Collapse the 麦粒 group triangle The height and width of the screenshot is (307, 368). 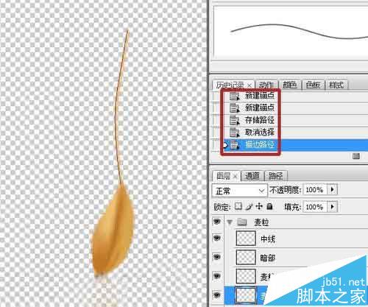coord(230,222)
